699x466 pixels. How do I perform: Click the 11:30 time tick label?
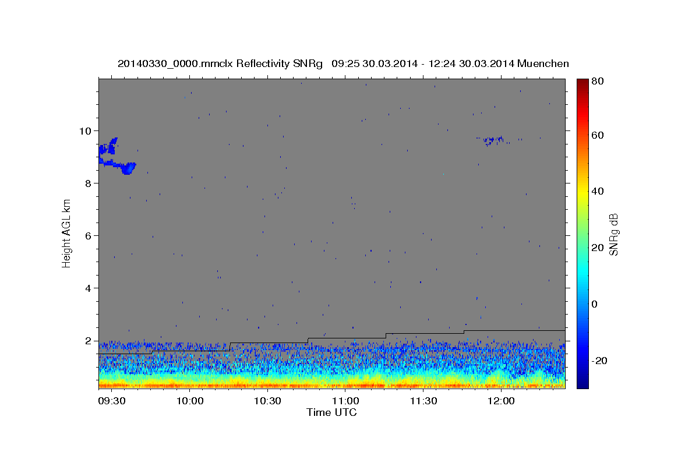click(423, 401)
